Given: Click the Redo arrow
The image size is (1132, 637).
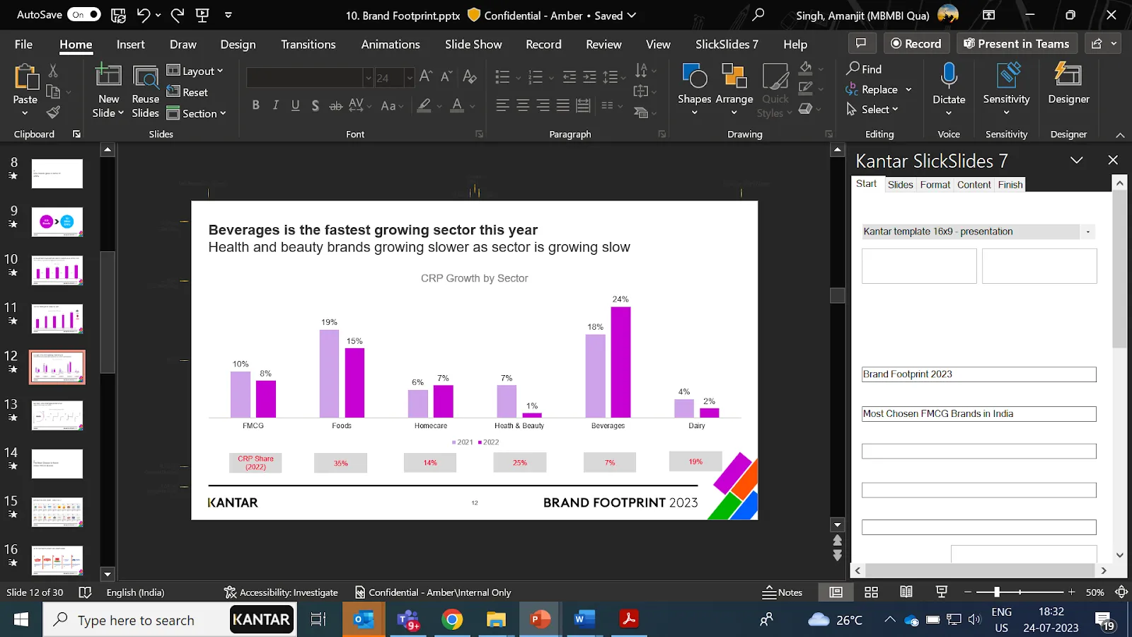Looking at the screenshot, I should pos(177,15).
